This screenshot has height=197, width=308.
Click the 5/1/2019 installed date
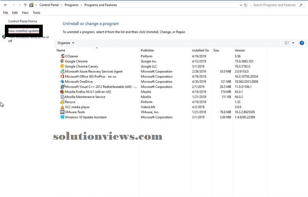point(198,67)
